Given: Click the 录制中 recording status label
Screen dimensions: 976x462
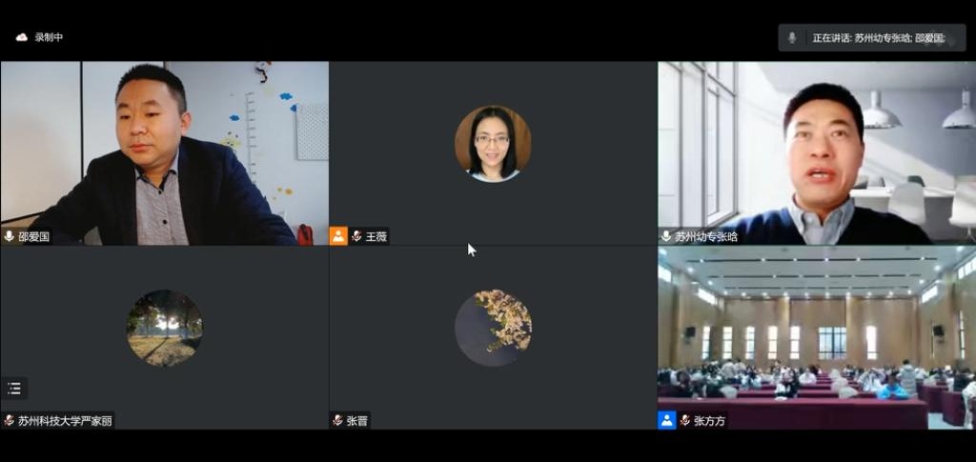Looking at the screenshot, I should point(49,37).
